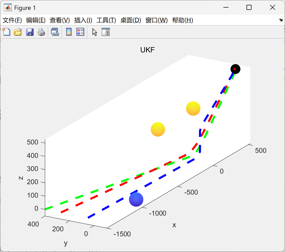Insert a legend using the toolbar icon

tap(80, 32)
